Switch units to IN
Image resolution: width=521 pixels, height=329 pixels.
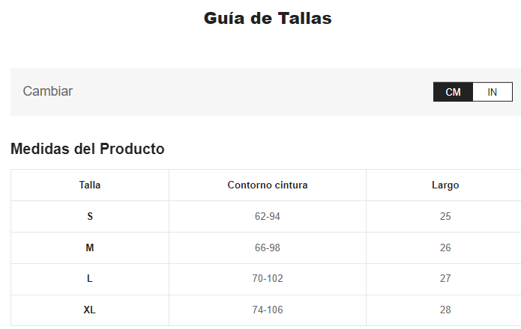pyautogui.click(x=493, y=92)
